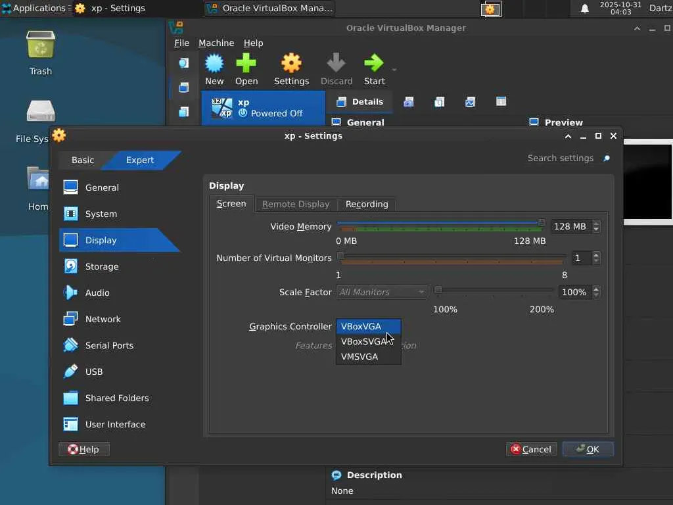
Task: Click the File Manager icon in machine toolbar
Action: pos(501,102)
